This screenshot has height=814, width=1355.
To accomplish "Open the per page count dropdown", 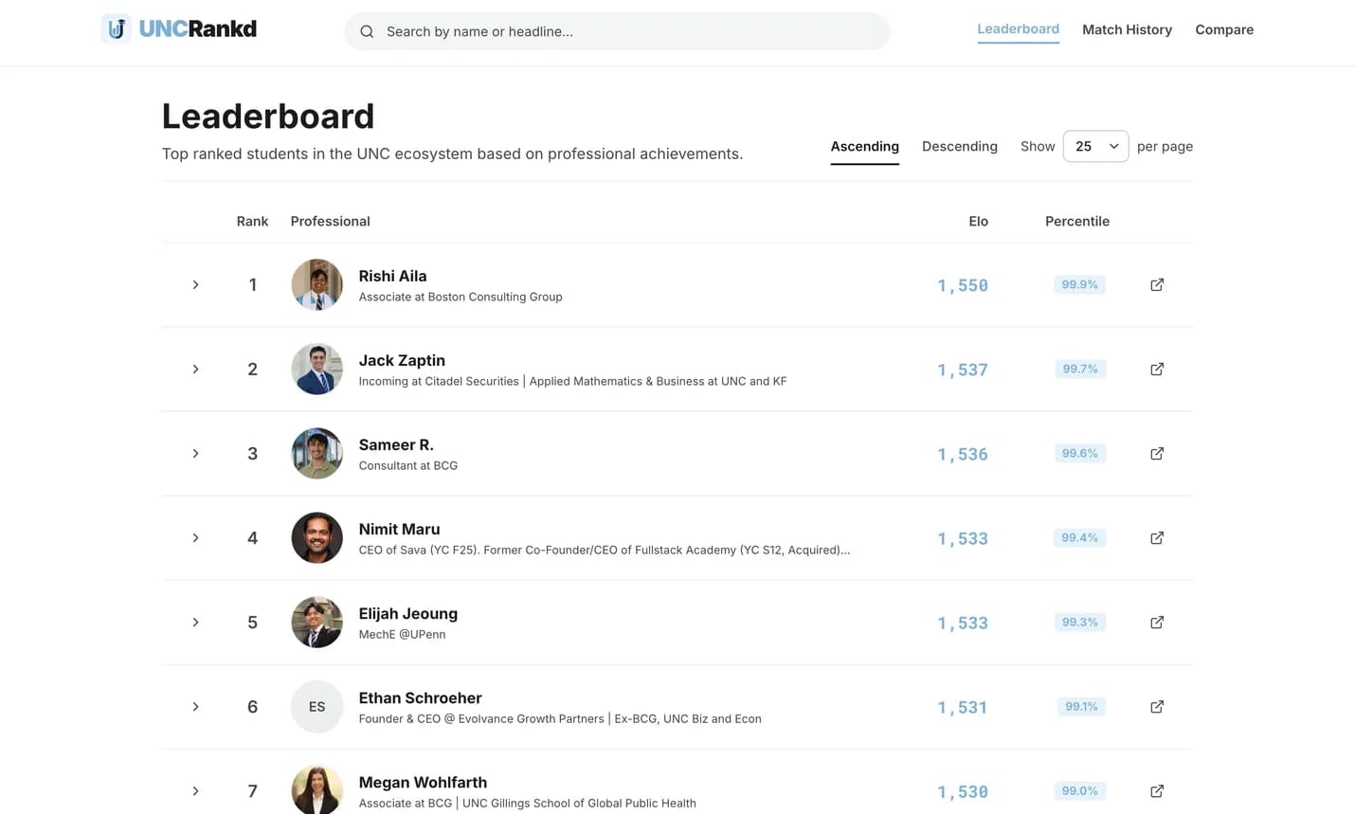I will coord(1095,146).
